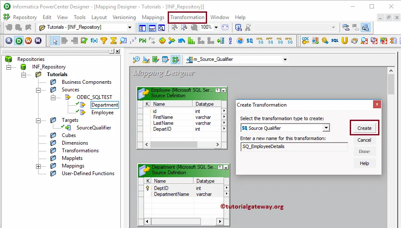
Task: Pick the APP SQ Application Source Qualifier
Action: (x=269, y=41)
